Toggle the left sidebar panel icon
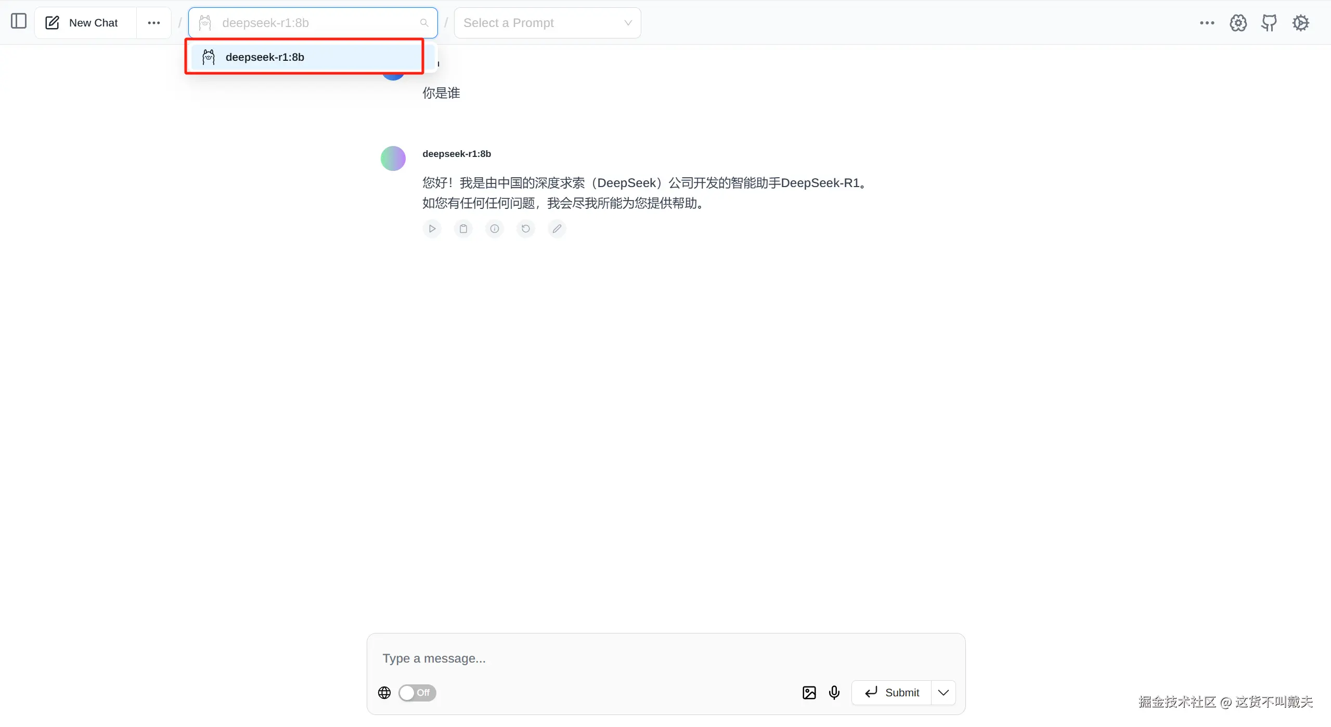1331x727 pixels. point(19,22)
